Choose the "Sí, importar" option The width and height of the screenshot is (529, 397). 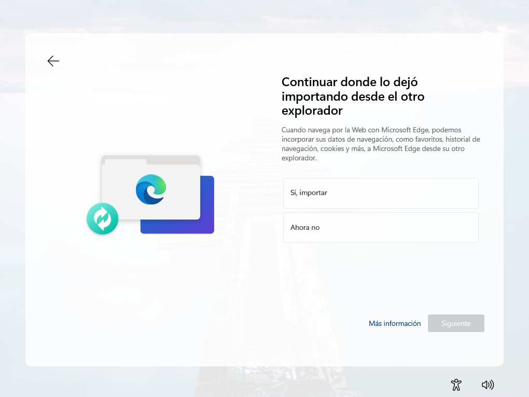(x=381, y=193)
